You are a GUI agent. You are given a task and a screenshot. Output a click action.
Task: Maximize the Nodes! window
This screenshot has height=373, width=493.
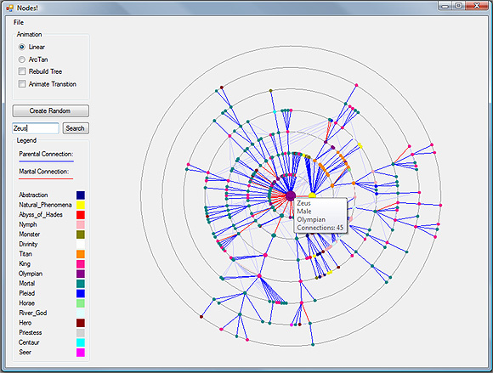(x=459, y=6)
